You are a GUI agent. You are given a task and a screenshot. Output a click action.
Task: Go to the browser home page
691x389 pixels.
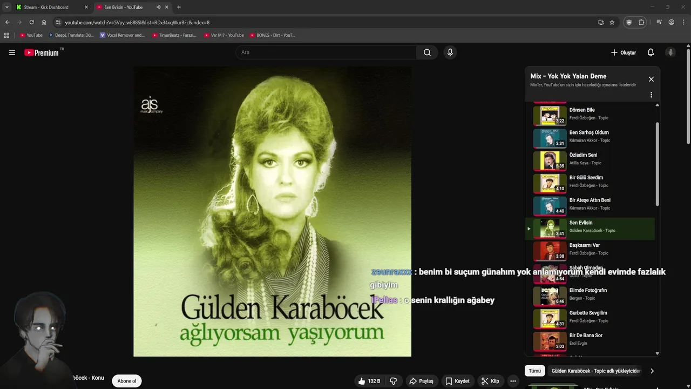(44, 22)
